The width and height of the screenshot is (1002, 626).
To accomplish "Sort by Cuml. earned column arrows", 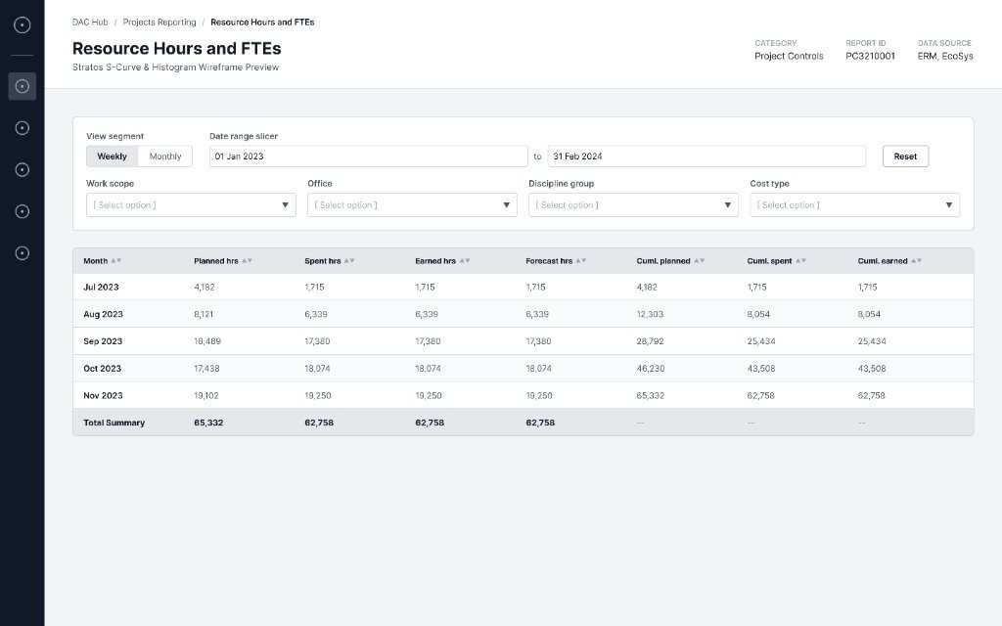I will (x=916, y=260).
